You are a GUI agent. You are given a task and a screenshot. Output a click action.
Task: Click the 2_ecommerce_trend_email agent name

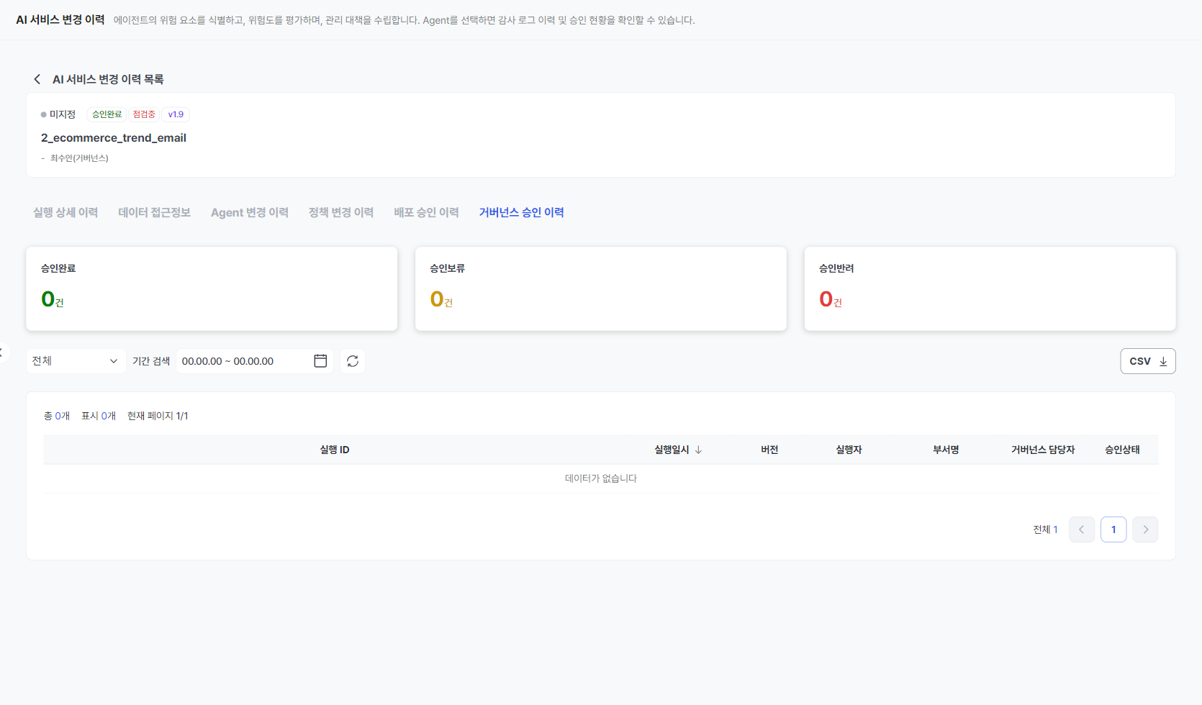pos(114,138)
